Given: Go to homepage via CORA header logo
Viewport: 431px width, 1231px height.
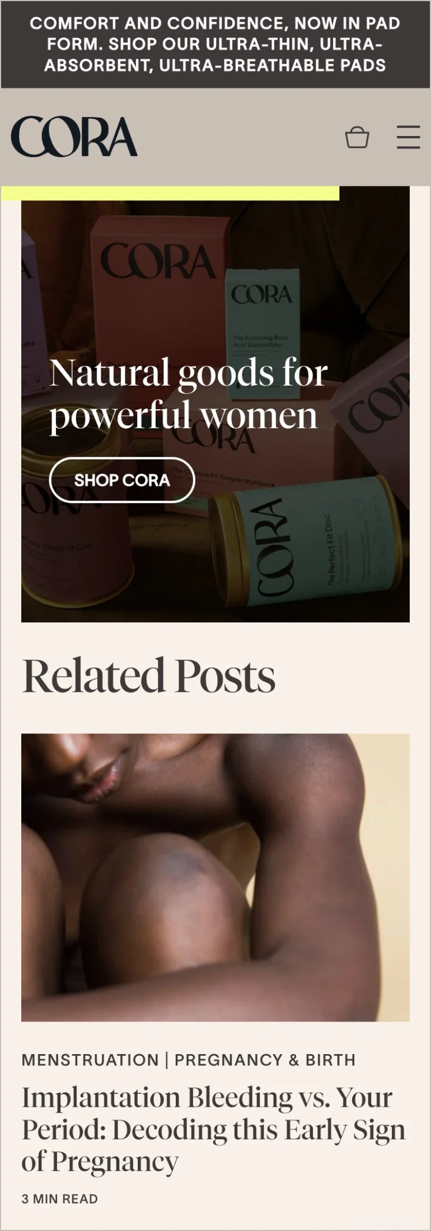Looking at the screenshot, I should tap(74, 136).
